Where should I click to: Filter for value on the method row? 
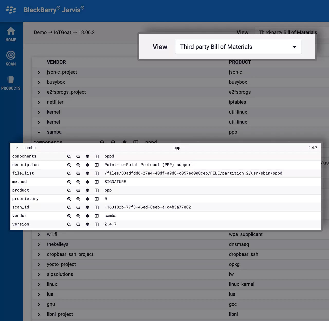click(69, 182)
